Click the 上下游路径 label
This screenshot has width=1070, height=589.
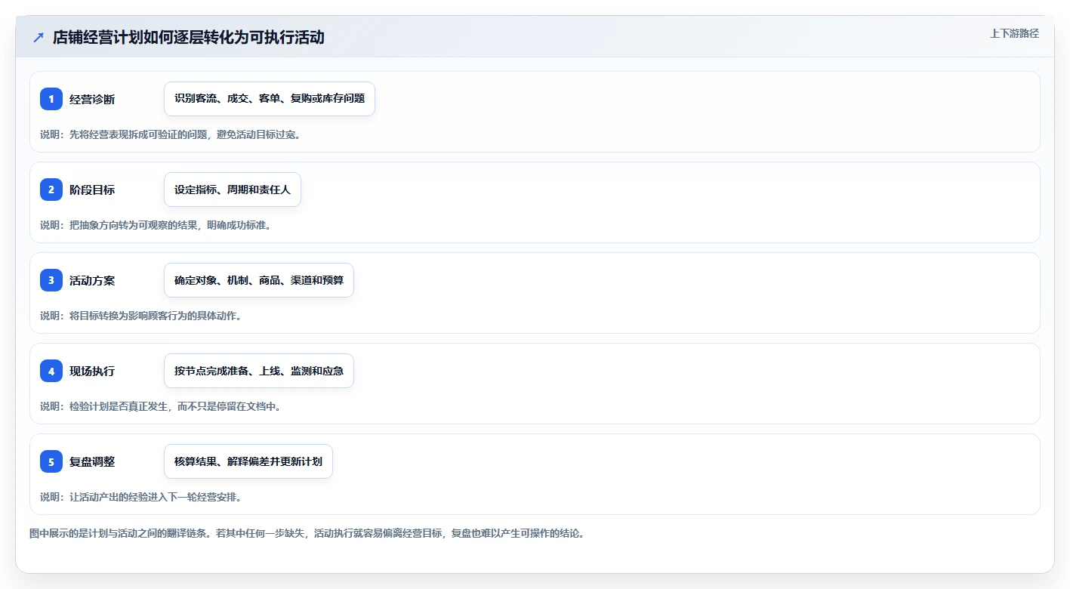click(1014, 33)
